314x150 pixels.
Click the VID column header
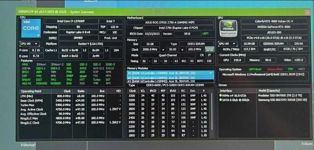tap(114, 91)
